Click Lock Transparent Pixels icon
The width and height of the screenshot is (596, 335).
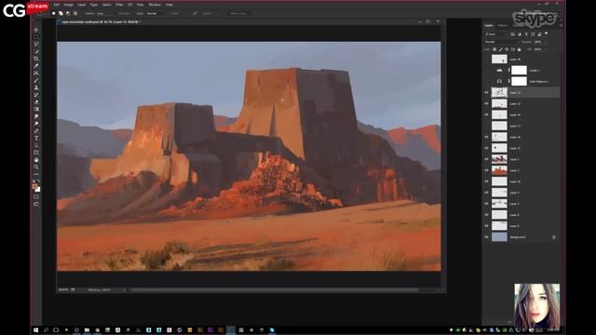coord(494,49)
